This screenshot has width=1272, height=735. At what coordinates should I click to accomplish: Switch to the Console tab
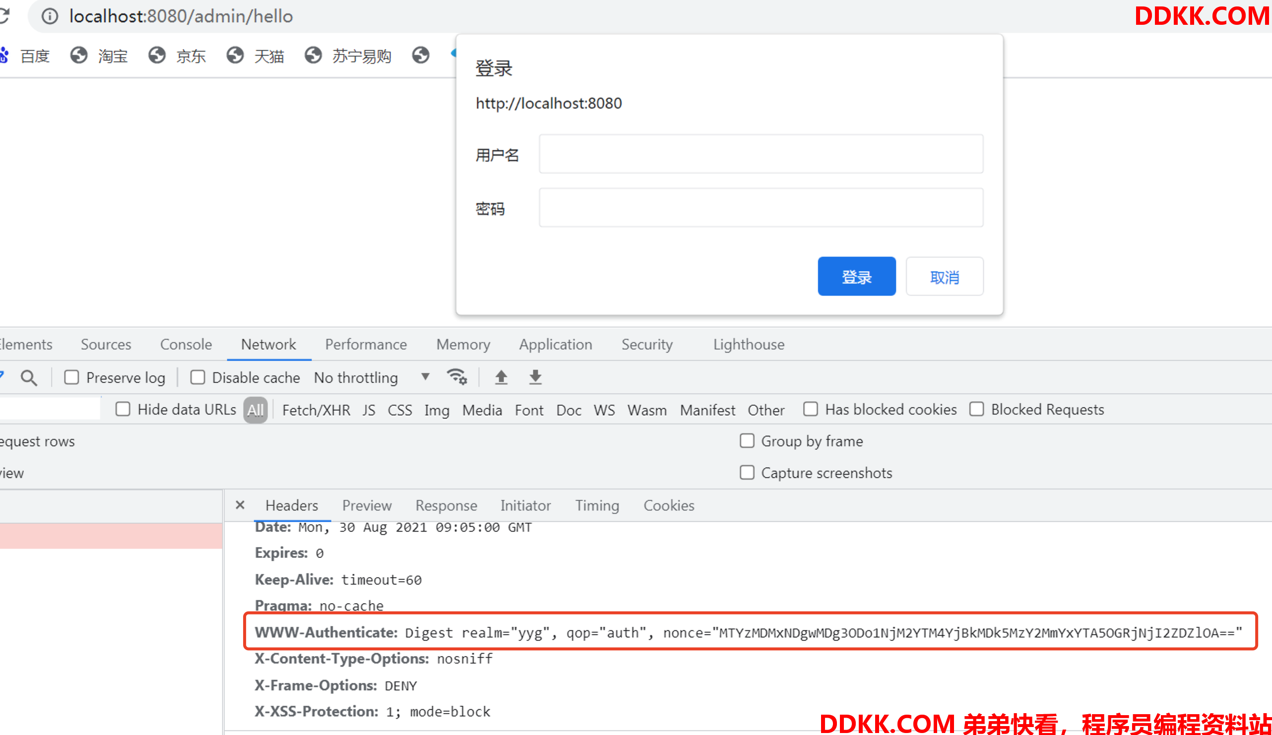pyautogui.click(x=186, y=345)
